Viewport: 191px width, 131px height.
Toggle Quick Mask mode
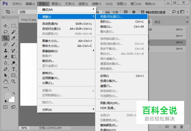pyautogui.click(x=5, y=107)
